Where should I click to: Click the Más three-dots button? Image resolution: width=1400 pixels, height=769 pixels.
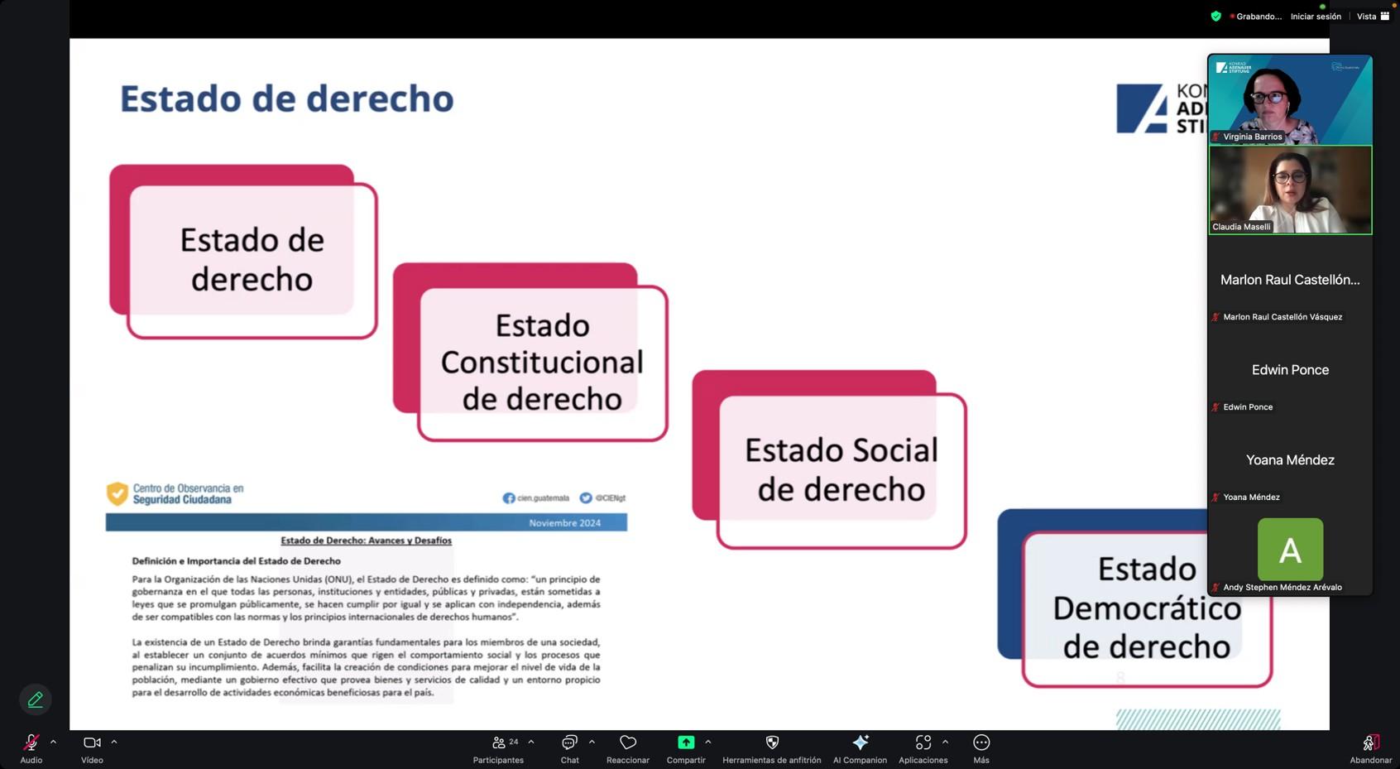point(981,743)
